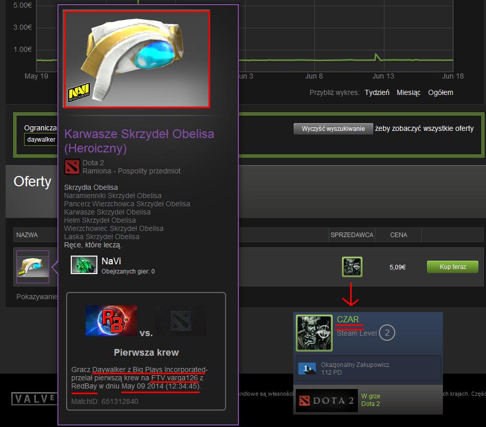Click the Valve logo in footer
This screenshot has height=427, width=486.
click(34, 399)
